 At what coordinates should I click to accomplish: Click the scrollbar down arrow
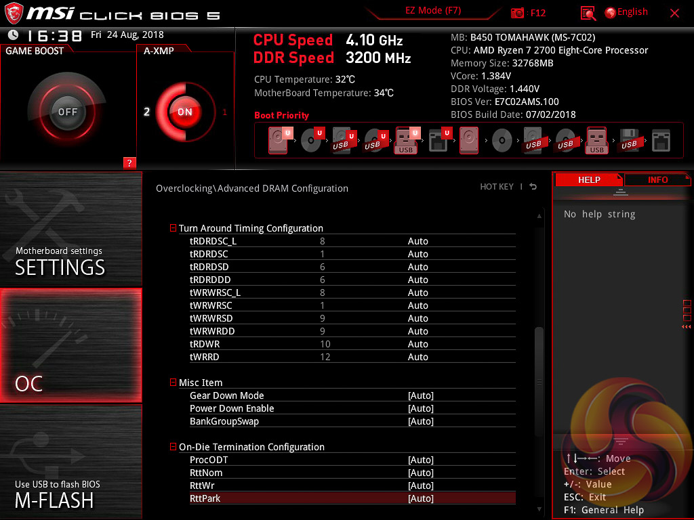point(539,509)
